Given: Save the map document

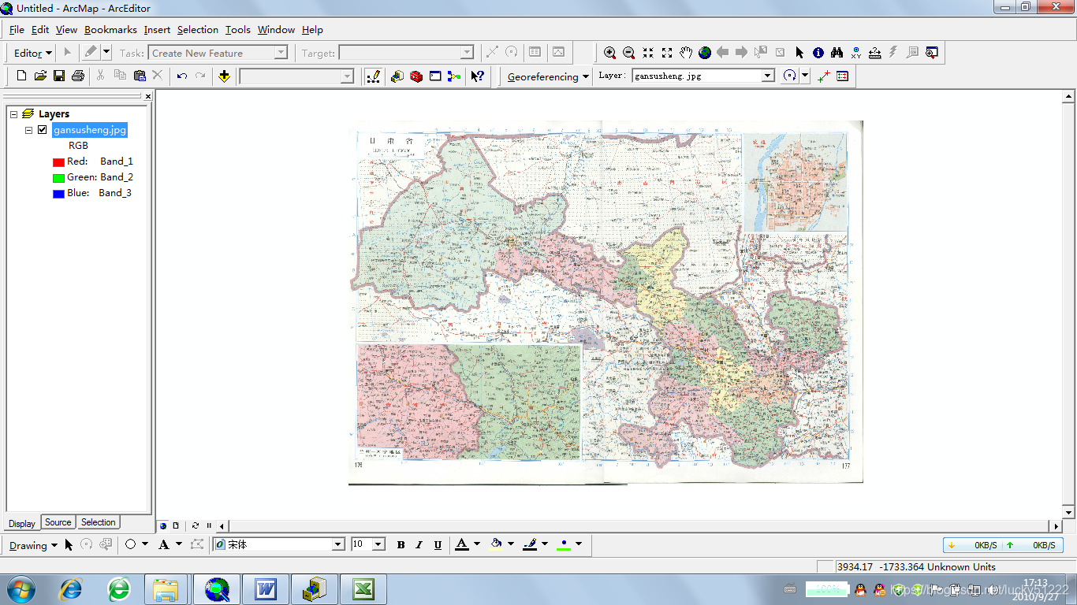Looking at the screenshot, I should click(x=59, y=76).
